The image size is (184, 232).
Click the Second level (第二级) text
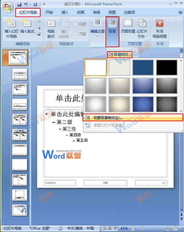coord(64,122)
